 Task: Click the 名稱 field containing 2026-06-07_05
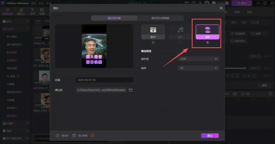(104, 80)
